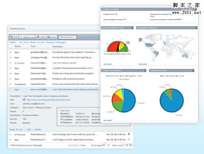This screenshot has width=204, height=154.
Task: Click Australia on the world map
Action: click(x=185, y=56)
